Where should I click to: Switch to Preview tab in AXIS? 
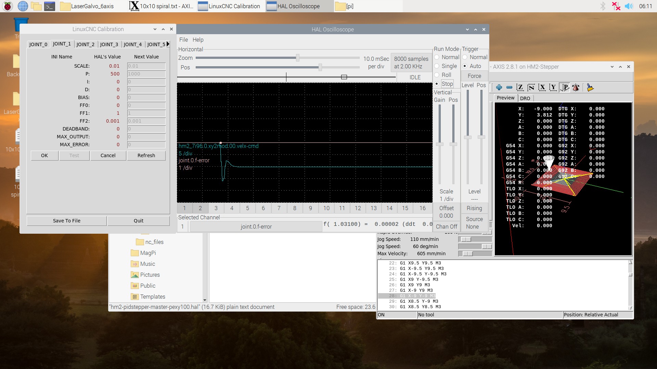505,98
